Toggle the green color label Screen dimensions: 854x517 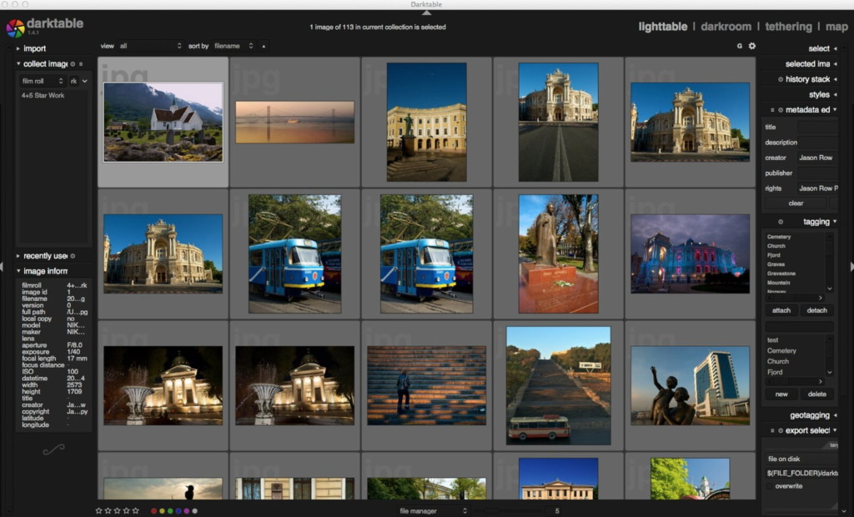pos(170,511)
